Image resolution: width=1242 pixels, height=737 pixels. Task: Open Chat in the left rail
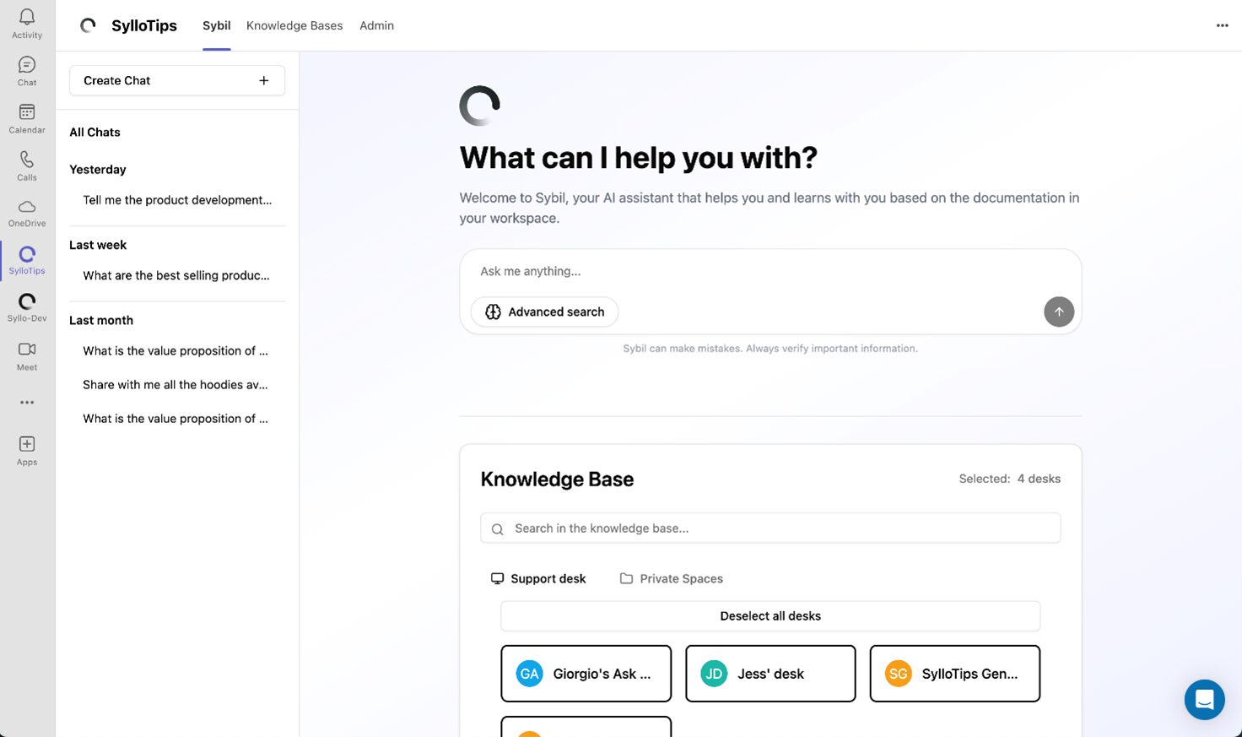coord(27,70)
